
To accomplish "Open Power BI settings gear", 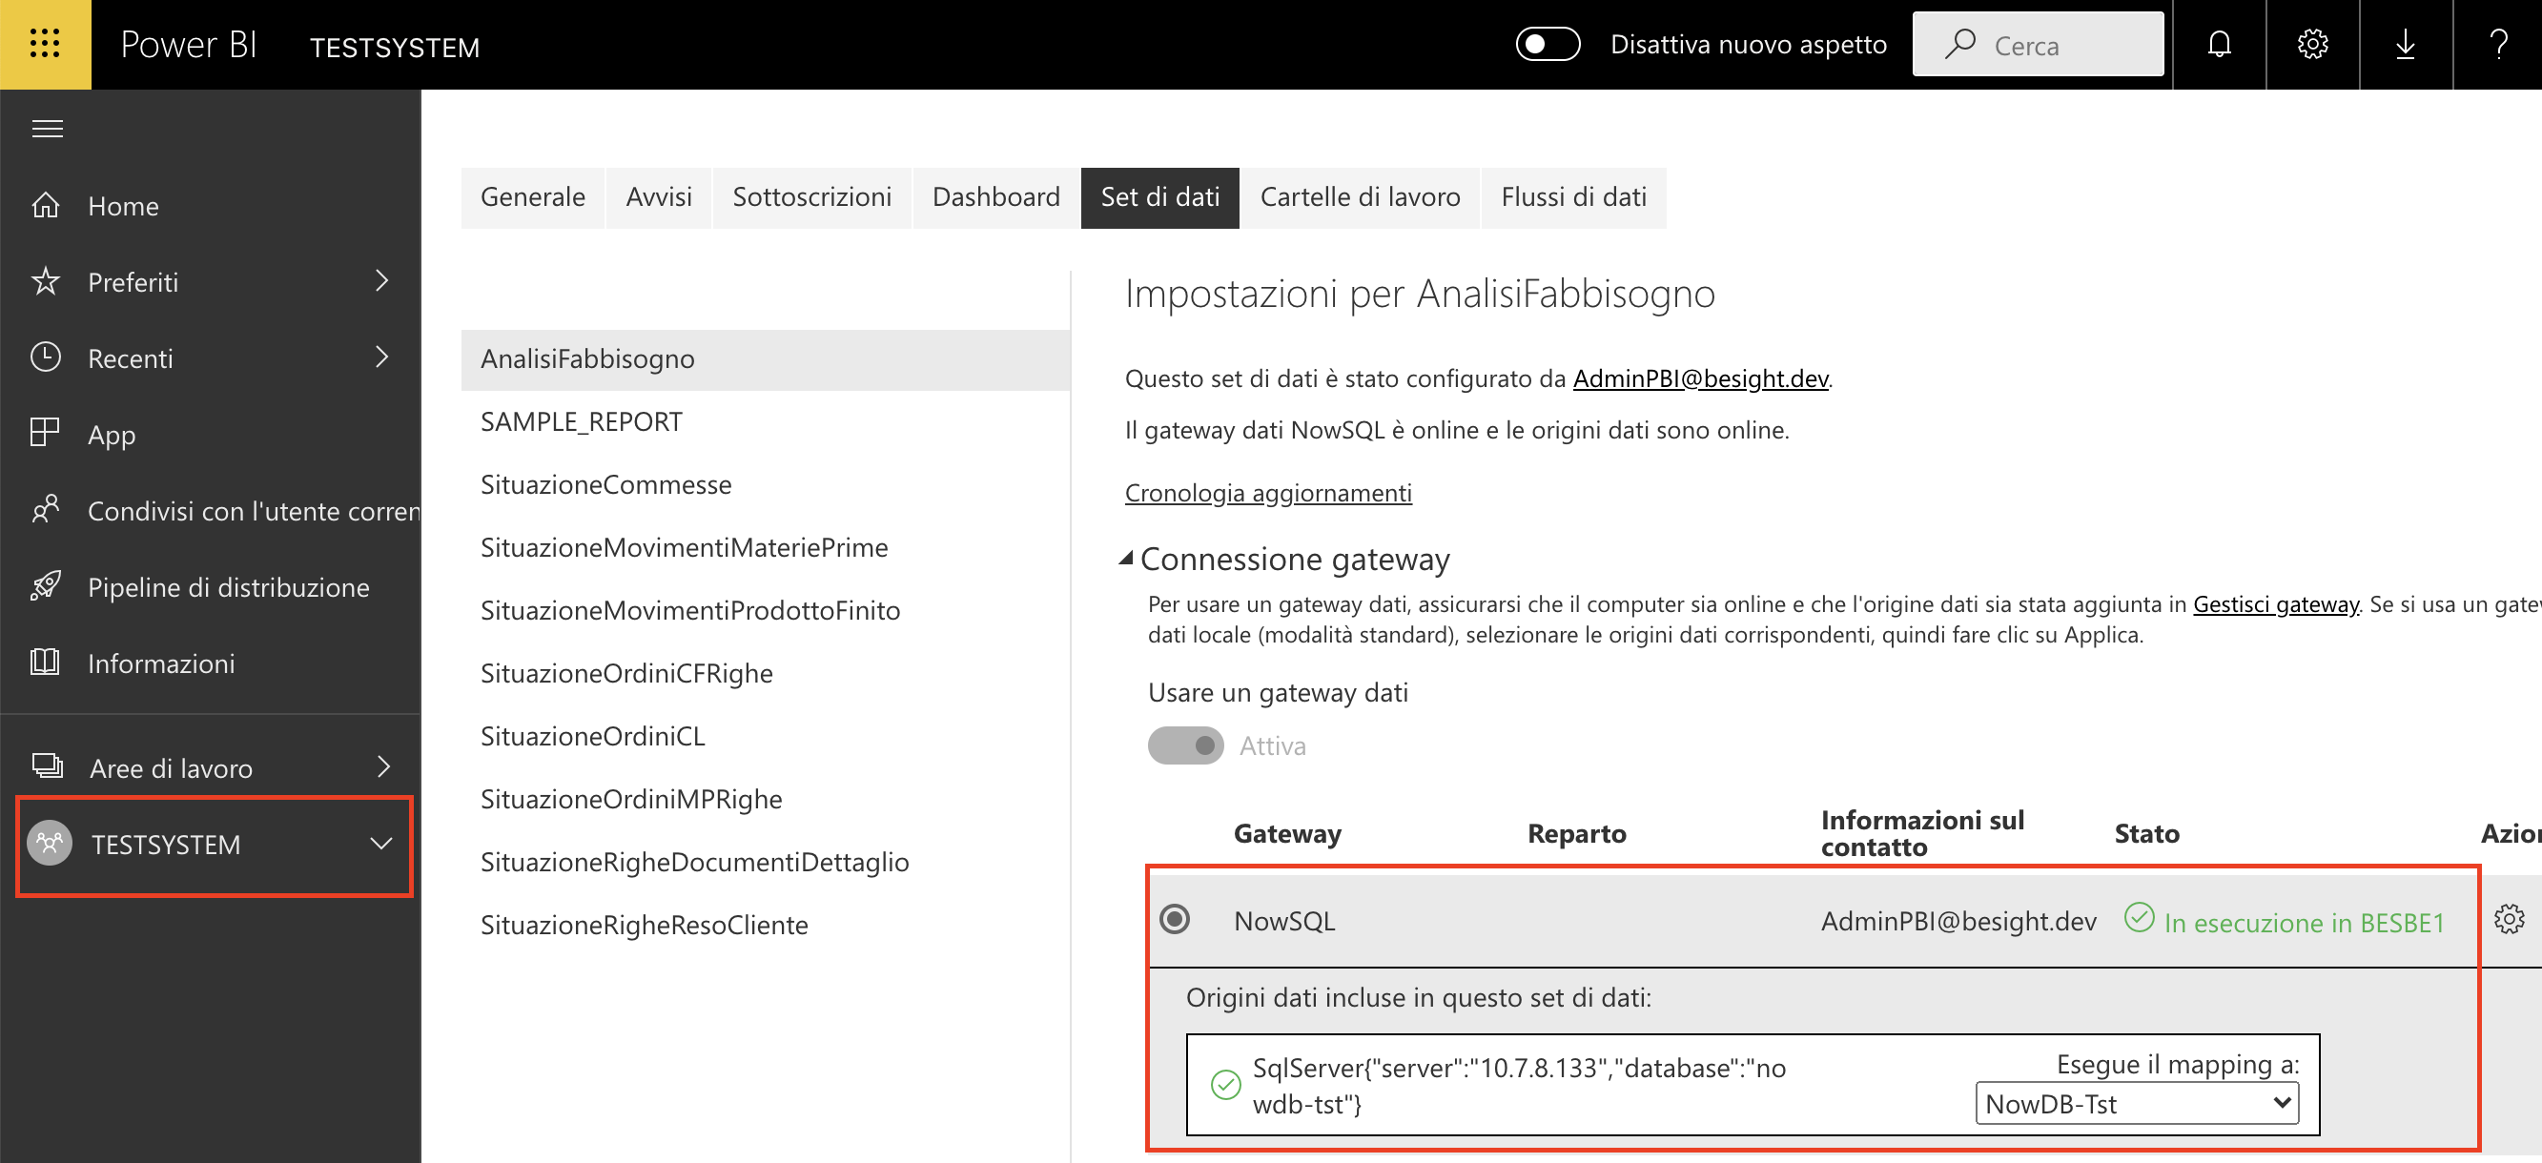I will [x=2311, y=45].
